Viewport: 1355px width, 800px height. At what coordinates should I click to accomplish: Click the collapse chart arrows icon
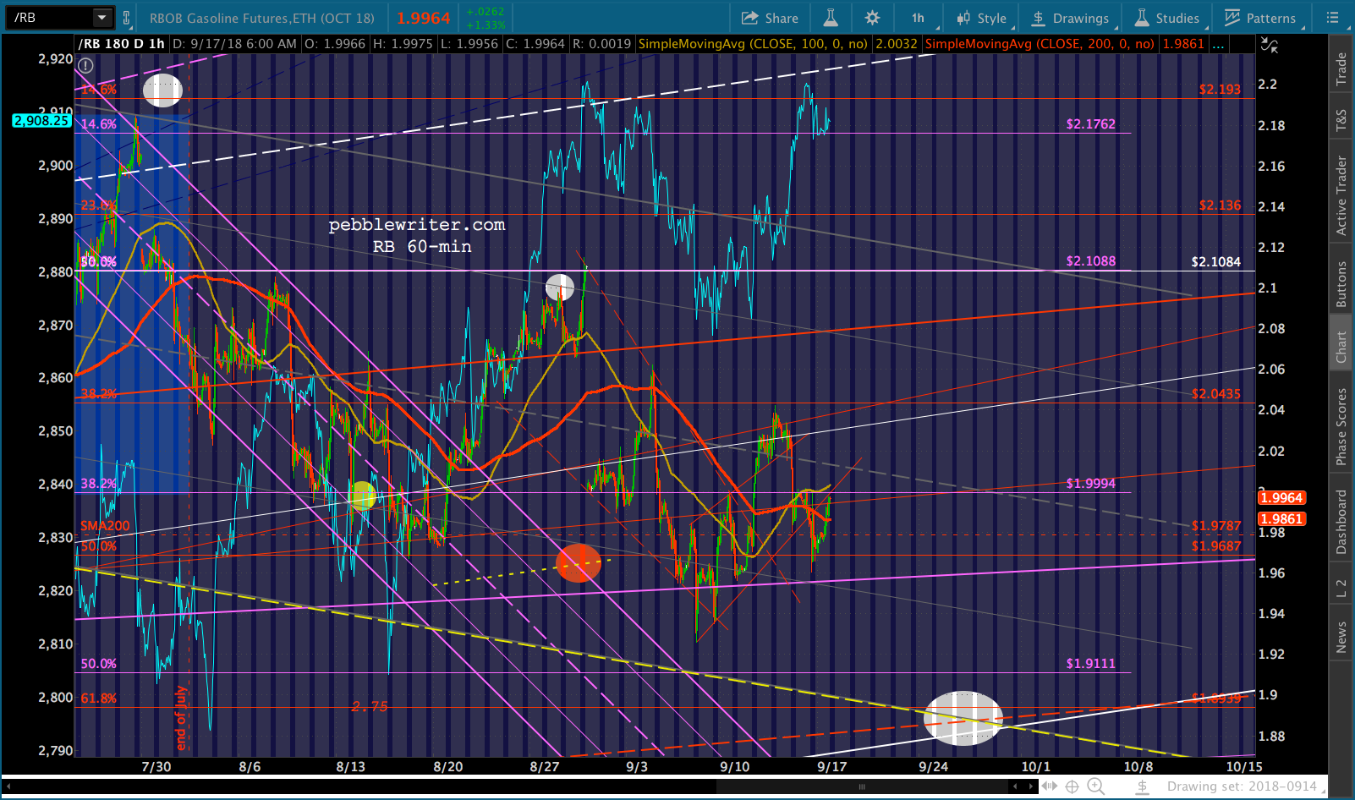[x=1270, y=46]
